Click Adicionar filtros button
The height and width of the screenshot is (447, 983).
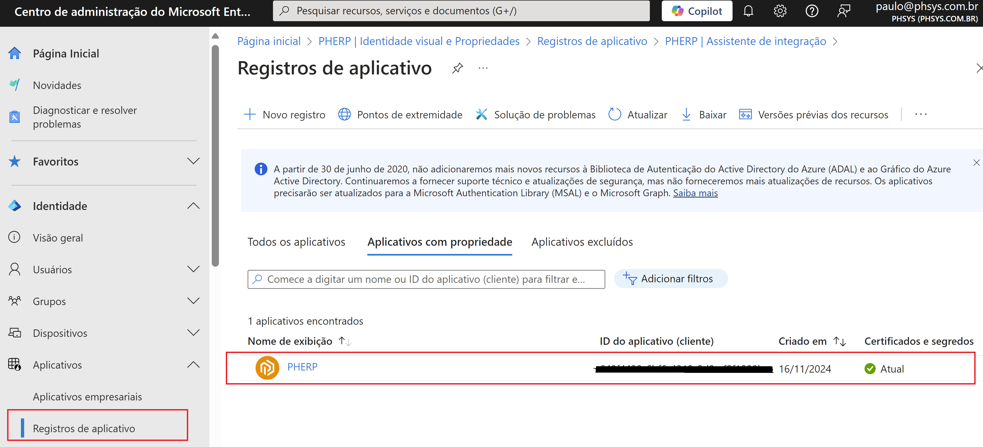click(671, 279)
